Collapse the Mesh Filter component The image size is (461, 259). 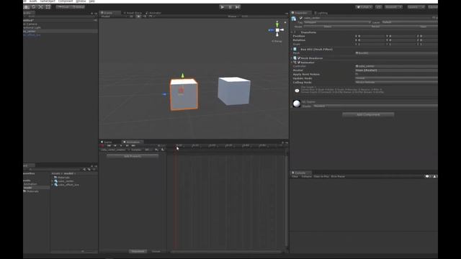click(x=292, y=50)
